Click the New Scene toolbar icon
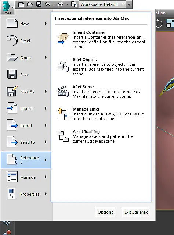The image size is (174, 235). pos(21,4)
